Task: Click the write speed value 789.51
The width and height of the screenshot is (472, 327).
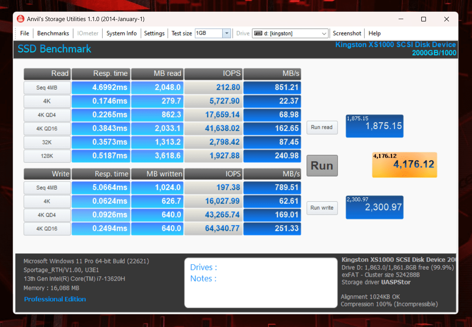Action: (272, 188)
